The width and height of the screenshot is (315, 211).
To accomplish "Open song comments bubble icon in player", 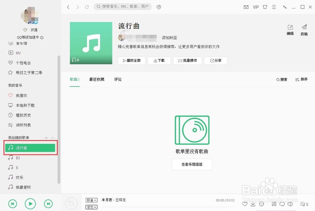I will point(282,204).
